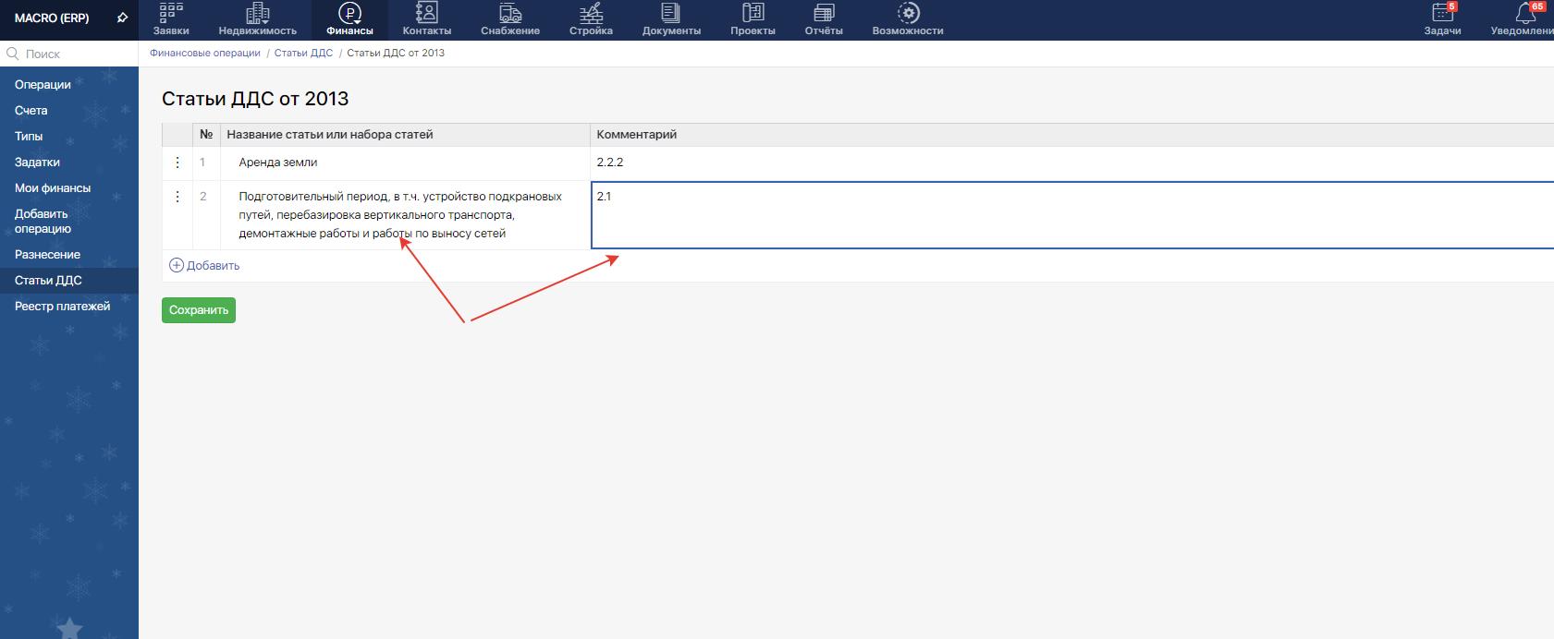
Task: Select Реестр платежей in the sidebar
Action: tap(62, 307)
